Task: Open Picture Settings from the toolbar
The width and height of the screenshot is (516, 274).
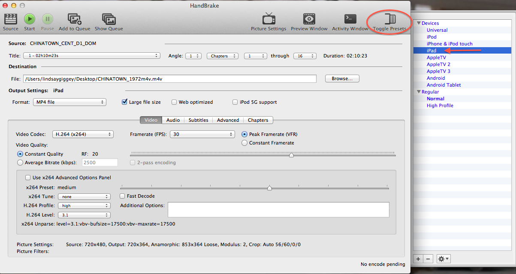Action: point(269,19)
